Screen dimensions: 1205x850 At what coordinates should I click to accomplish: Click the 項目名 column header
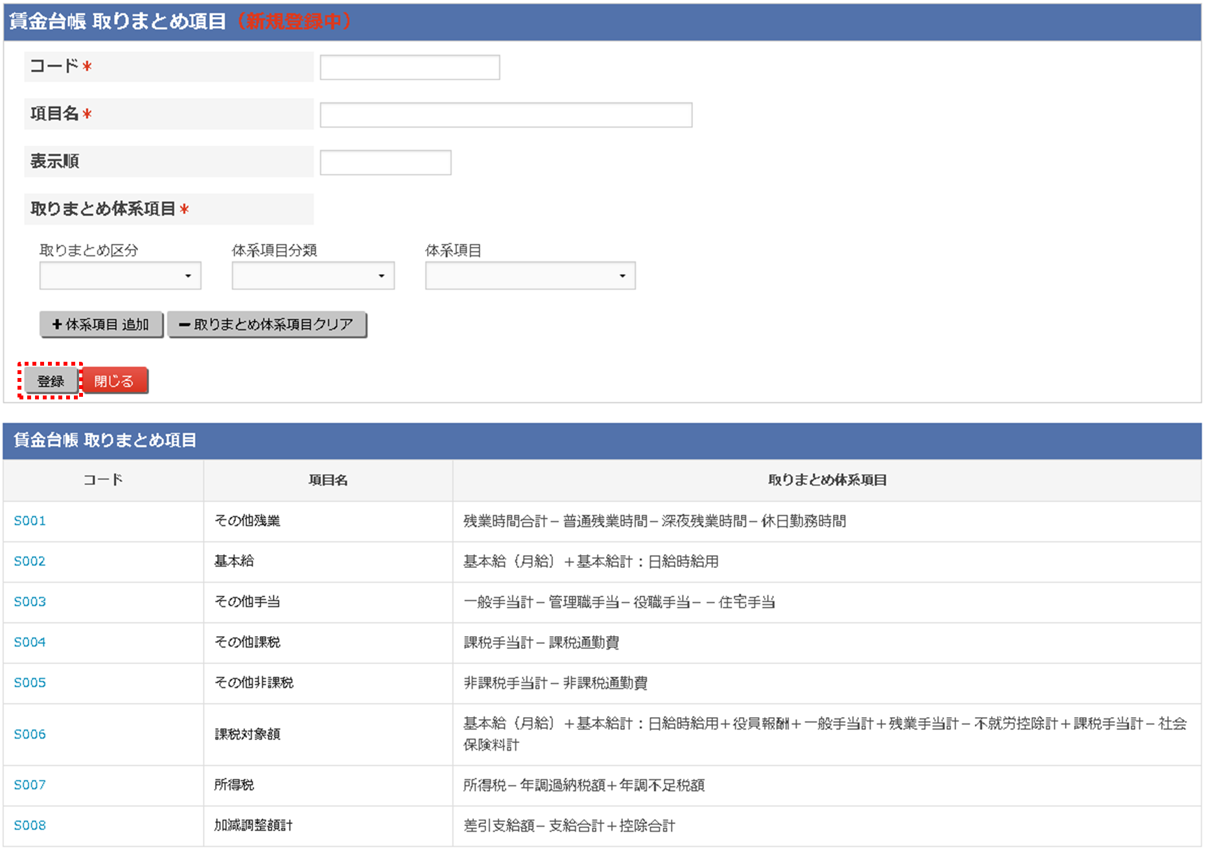(x=327, y=480)
